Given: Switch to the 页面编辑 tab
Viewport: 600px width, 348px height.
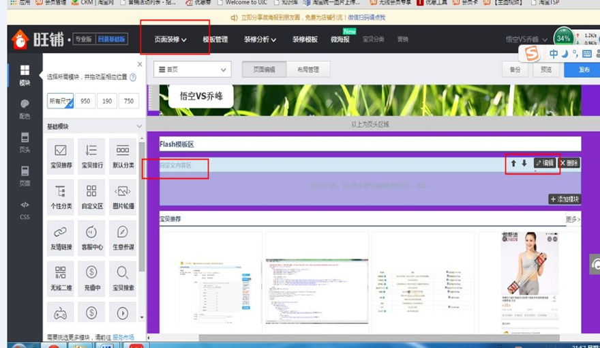Looking at the screenshot, I should (264, 70).
